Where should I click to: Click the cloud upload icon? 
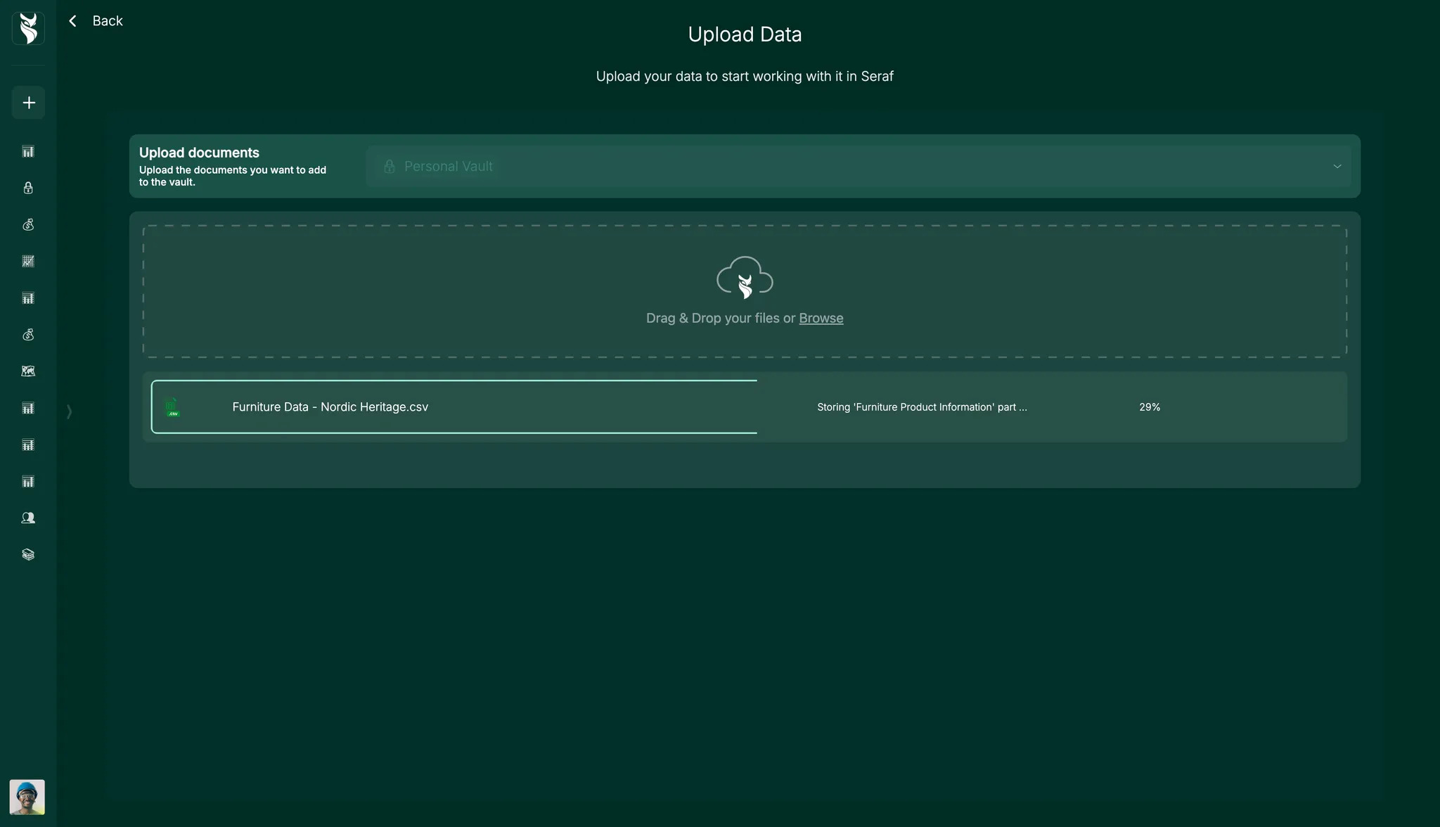[x=745, y=277]
